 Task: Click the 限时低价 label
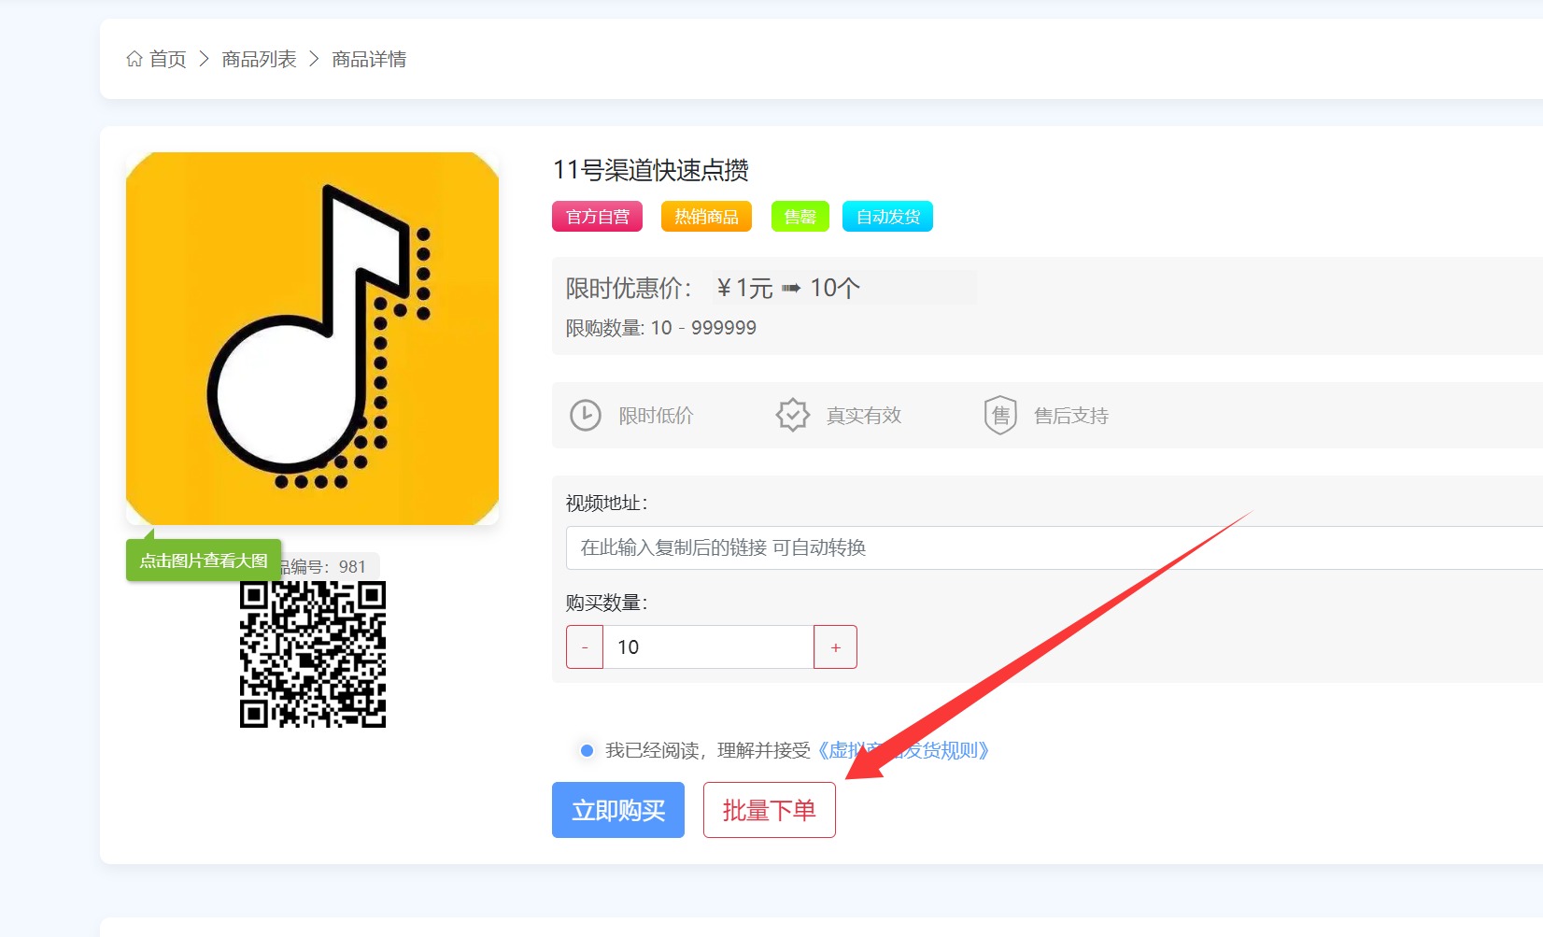pos(656,416)
